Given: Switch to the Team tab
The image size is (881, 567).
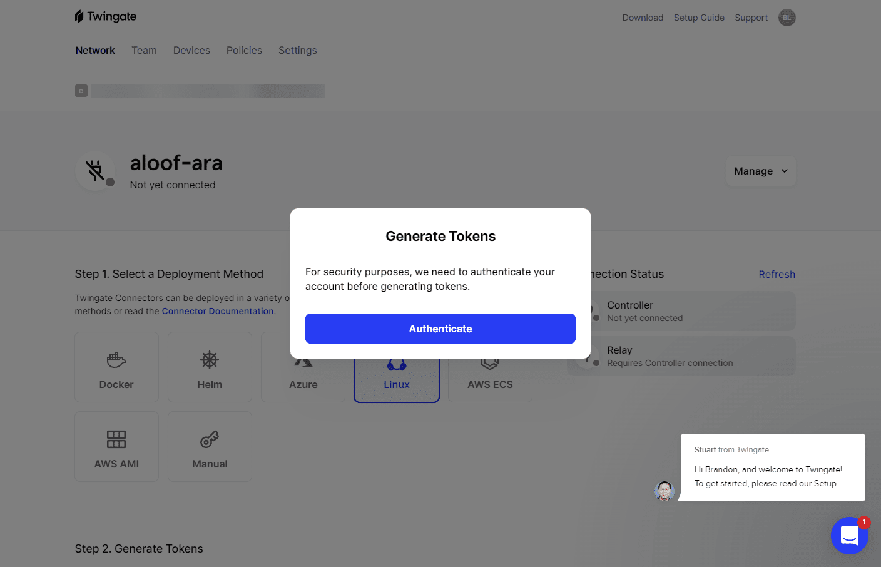Looking at the screenshot, I should [144, 50].
